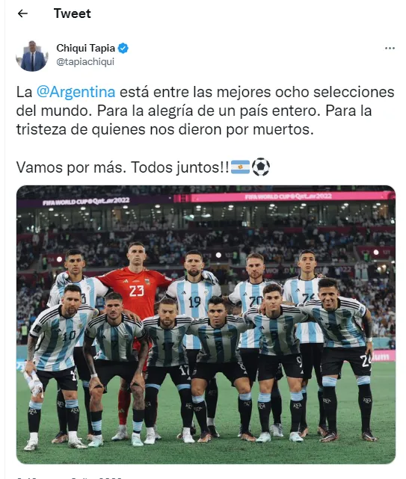The height and width of the screenshot is (479, 406).
Task: Click the Chiqui Tapia display name
Action: pos(85,48)
